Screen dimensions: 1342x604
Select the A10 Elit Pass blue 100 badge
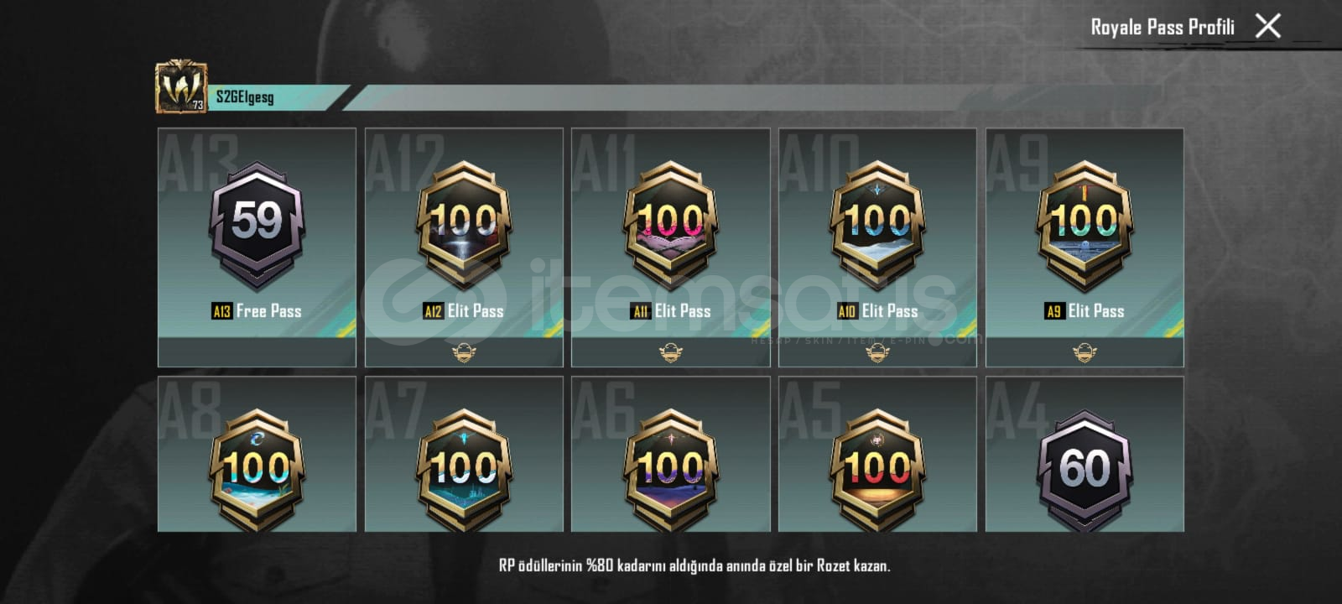(x=877, y=225)
